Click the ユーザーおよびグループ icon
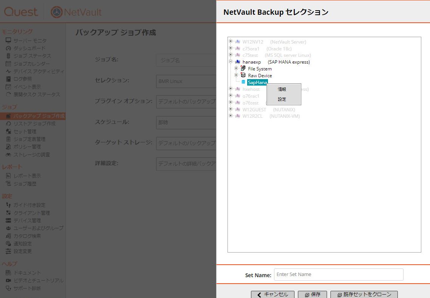 [x=8, y=228]
